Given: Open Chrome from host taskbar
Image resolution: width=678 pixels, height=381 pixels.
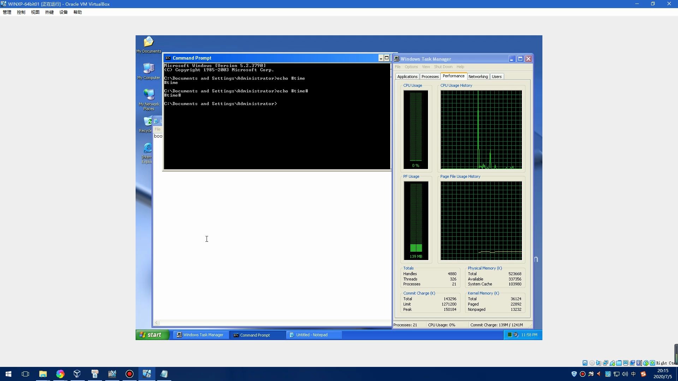Looking at the screenshot, I should [x=60, y=374].
